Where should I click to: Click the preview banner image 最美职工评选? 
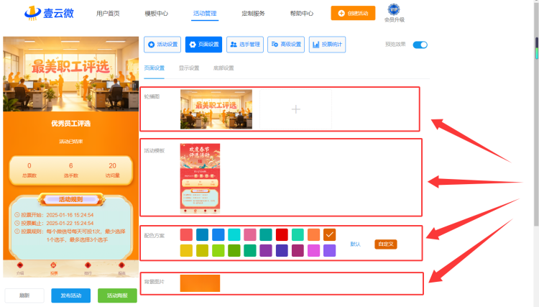pos(71,74)
